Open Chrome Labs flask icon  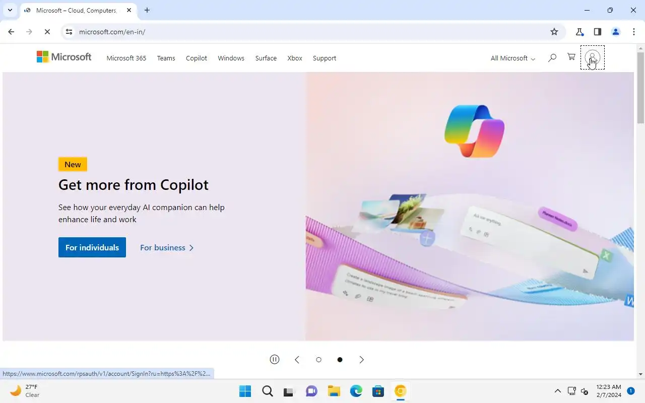(x=579, y=32)
